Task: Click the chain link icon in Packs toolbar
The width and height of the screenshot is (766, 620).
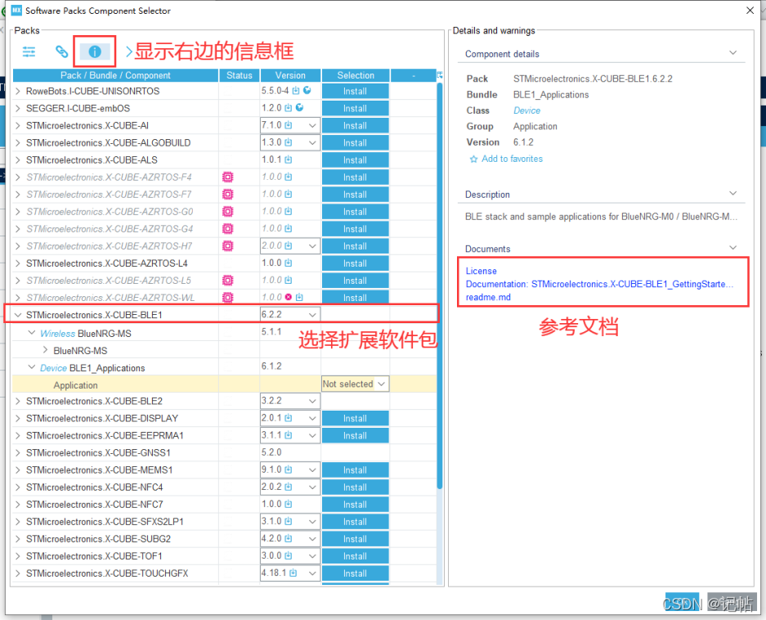Action: [x=61, y=52]
